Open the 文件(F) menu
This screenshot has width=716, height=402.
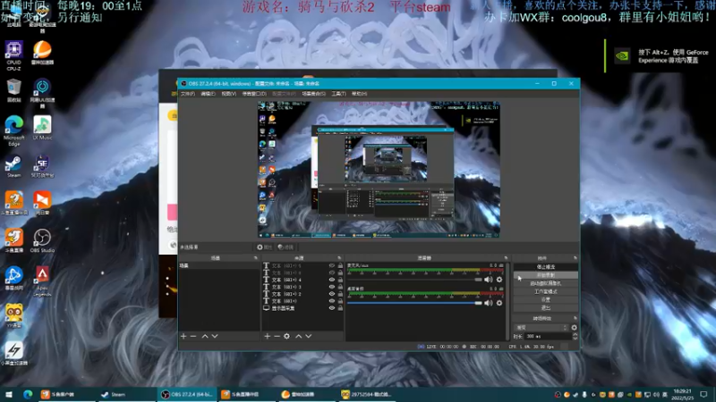[188, 94]
